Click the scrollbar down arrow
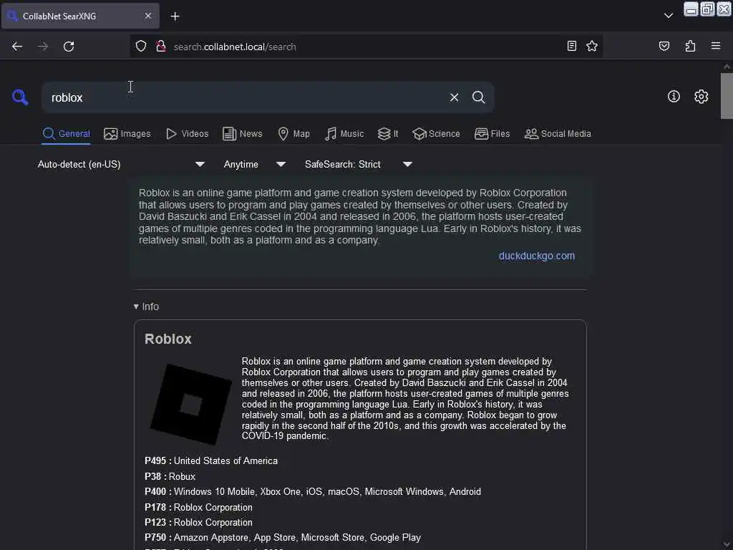 click(x=727, y=545)
